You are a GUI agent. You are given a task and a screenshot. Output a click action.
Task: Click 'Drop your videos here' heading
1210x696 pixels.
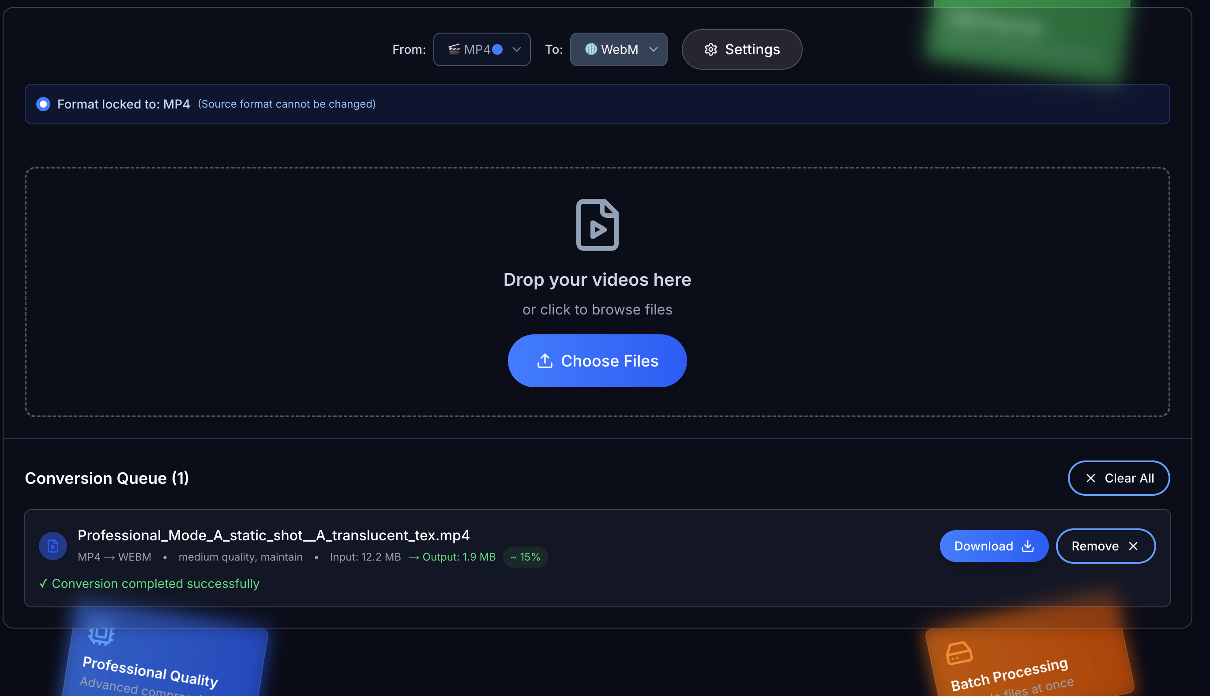[597, 280]
